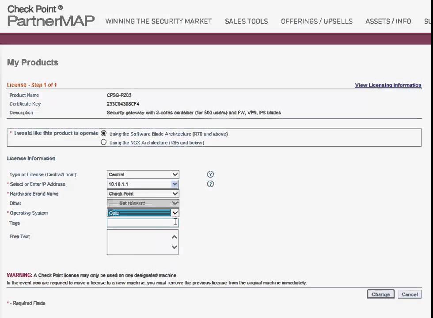Click License - Step 1 of 1 text
Image resolution: width=433 pixels, height=318 pixels.
coord(32,85)
